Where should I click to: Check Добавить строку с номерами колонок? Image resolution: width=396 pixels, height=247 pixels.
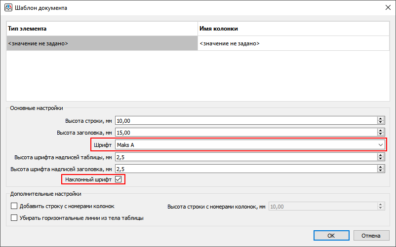point(14,206)
